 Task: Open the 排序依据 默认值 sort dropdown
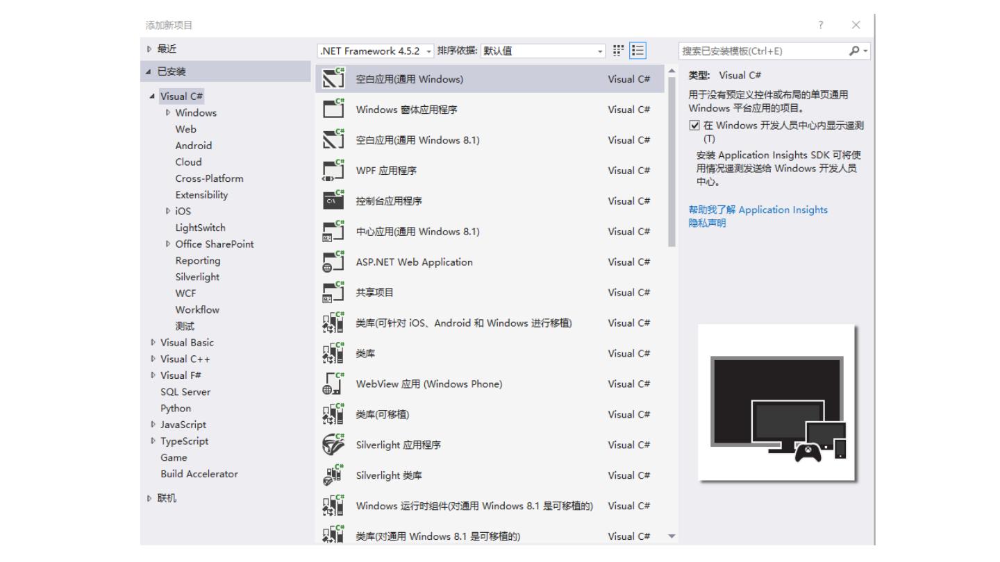543,51
